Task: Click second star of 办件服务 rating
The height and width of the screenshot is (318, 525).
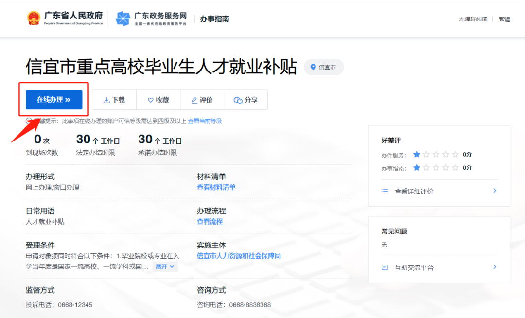Action: [x=426, y=154]
